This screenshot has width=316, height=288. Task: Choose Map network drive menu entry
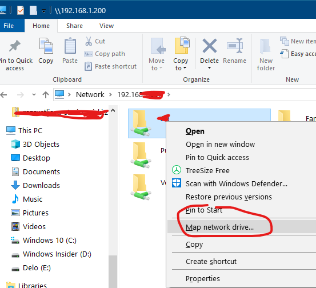tap(219, 227)
